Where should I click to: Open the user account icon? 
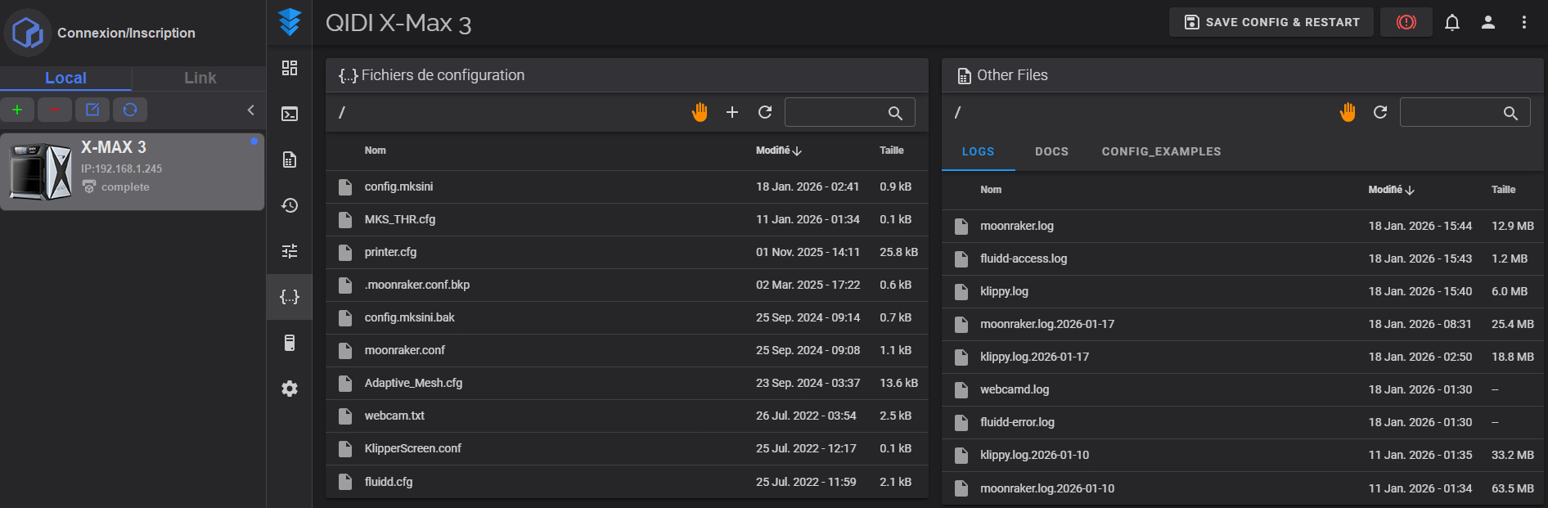click(1488, 22)
